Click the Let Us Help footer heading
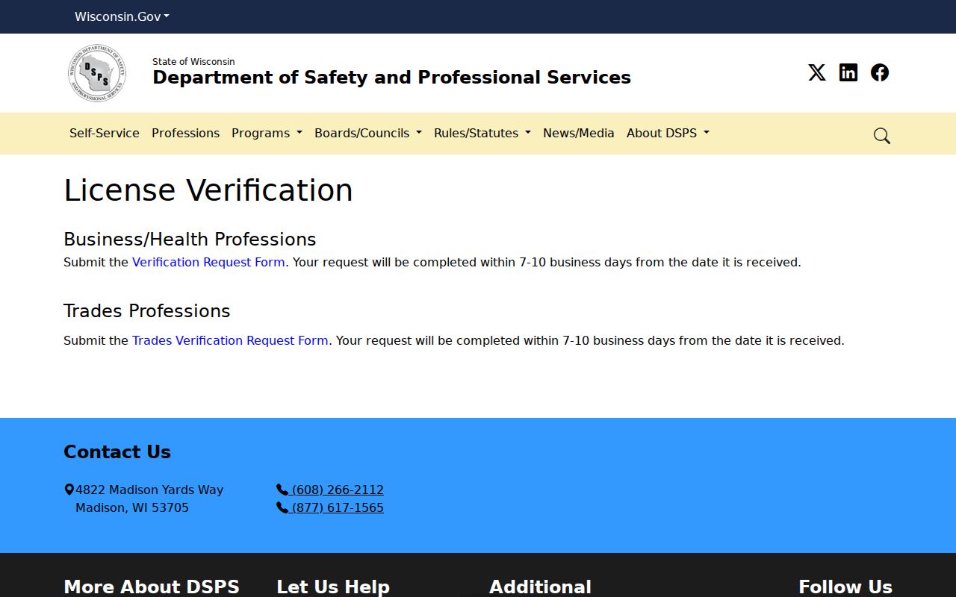 333,587
